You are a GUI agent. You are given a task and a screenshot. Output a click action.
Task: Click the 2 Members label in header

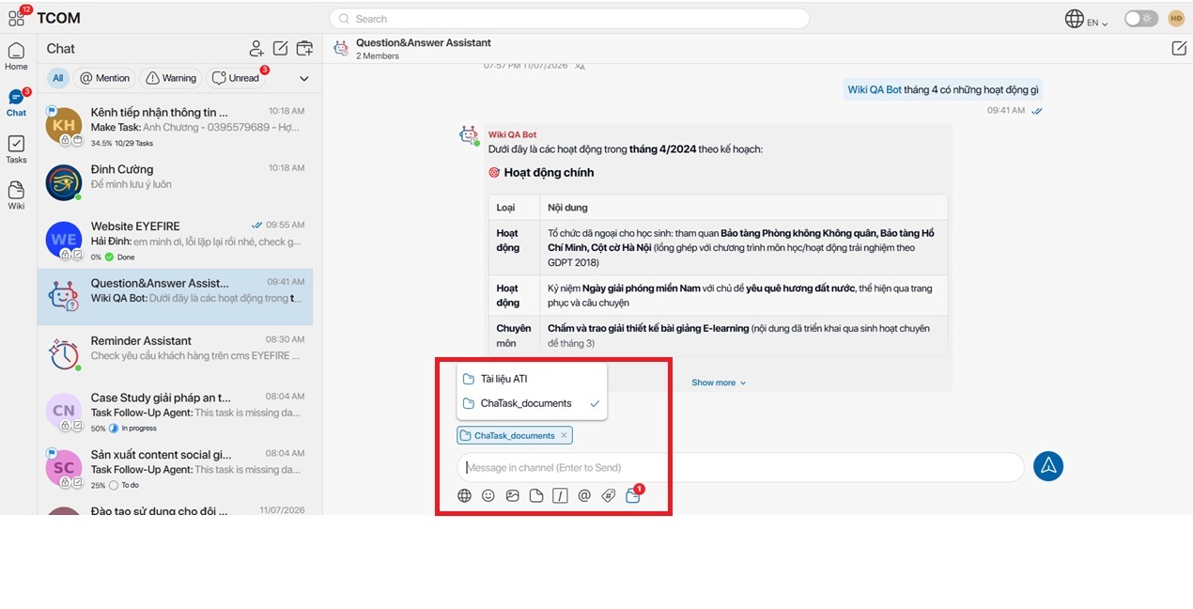(378, 56)
